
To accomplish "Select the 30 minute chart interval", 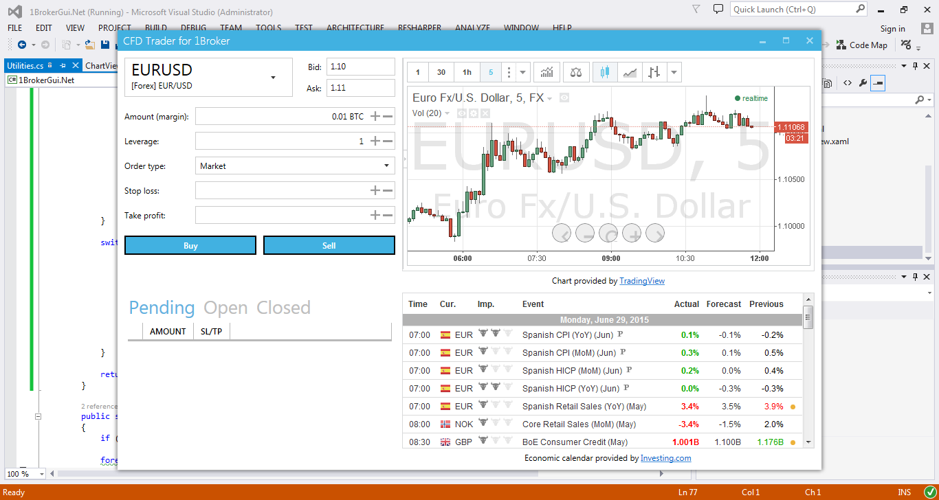I will click(441, 72).
